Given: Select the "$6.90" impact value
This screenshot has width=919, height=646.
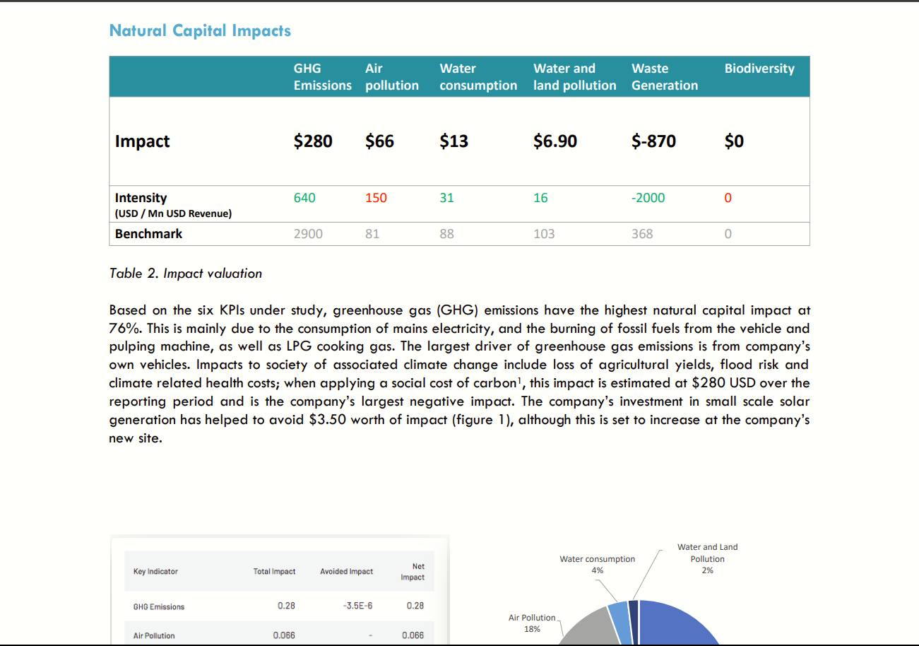Looking at the screenshot, I should click(x=555, y=141).
